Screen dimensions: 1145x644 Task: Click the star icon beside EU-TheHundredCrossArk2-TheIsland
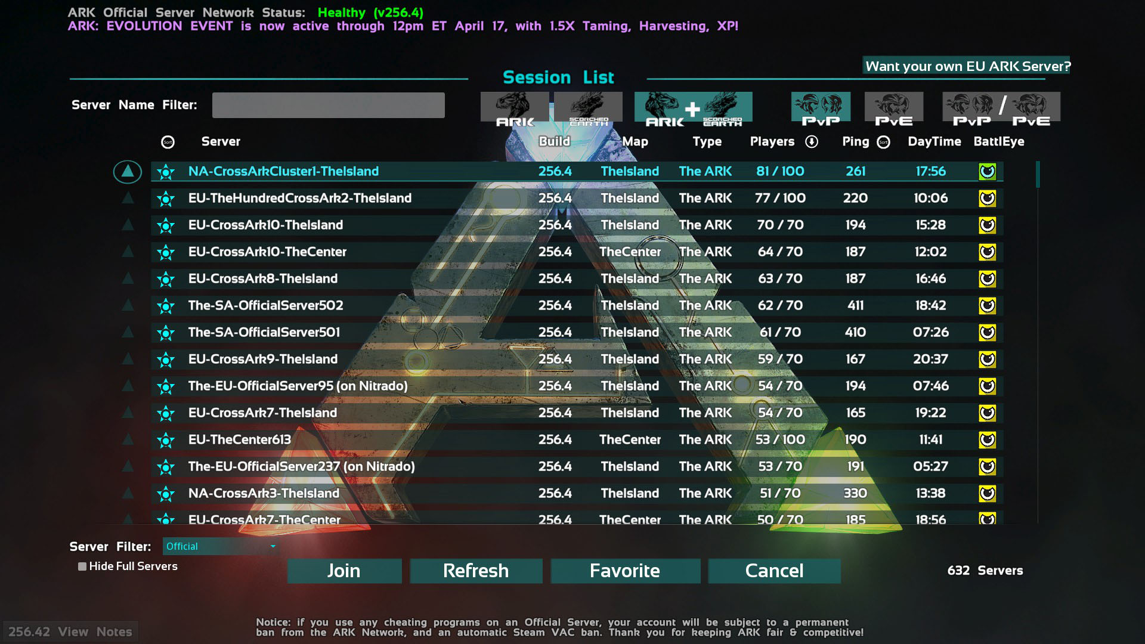[x=166, y=199]
